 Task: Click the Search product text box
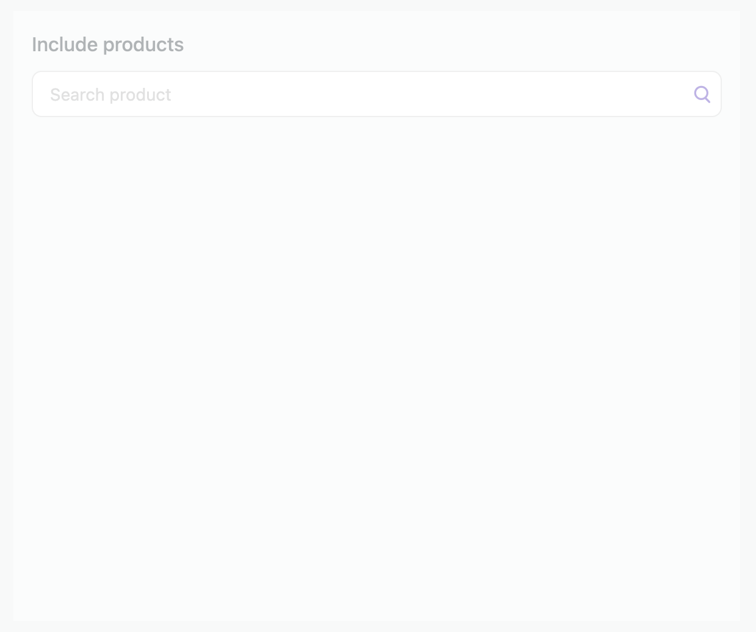[x=376, y=94]
